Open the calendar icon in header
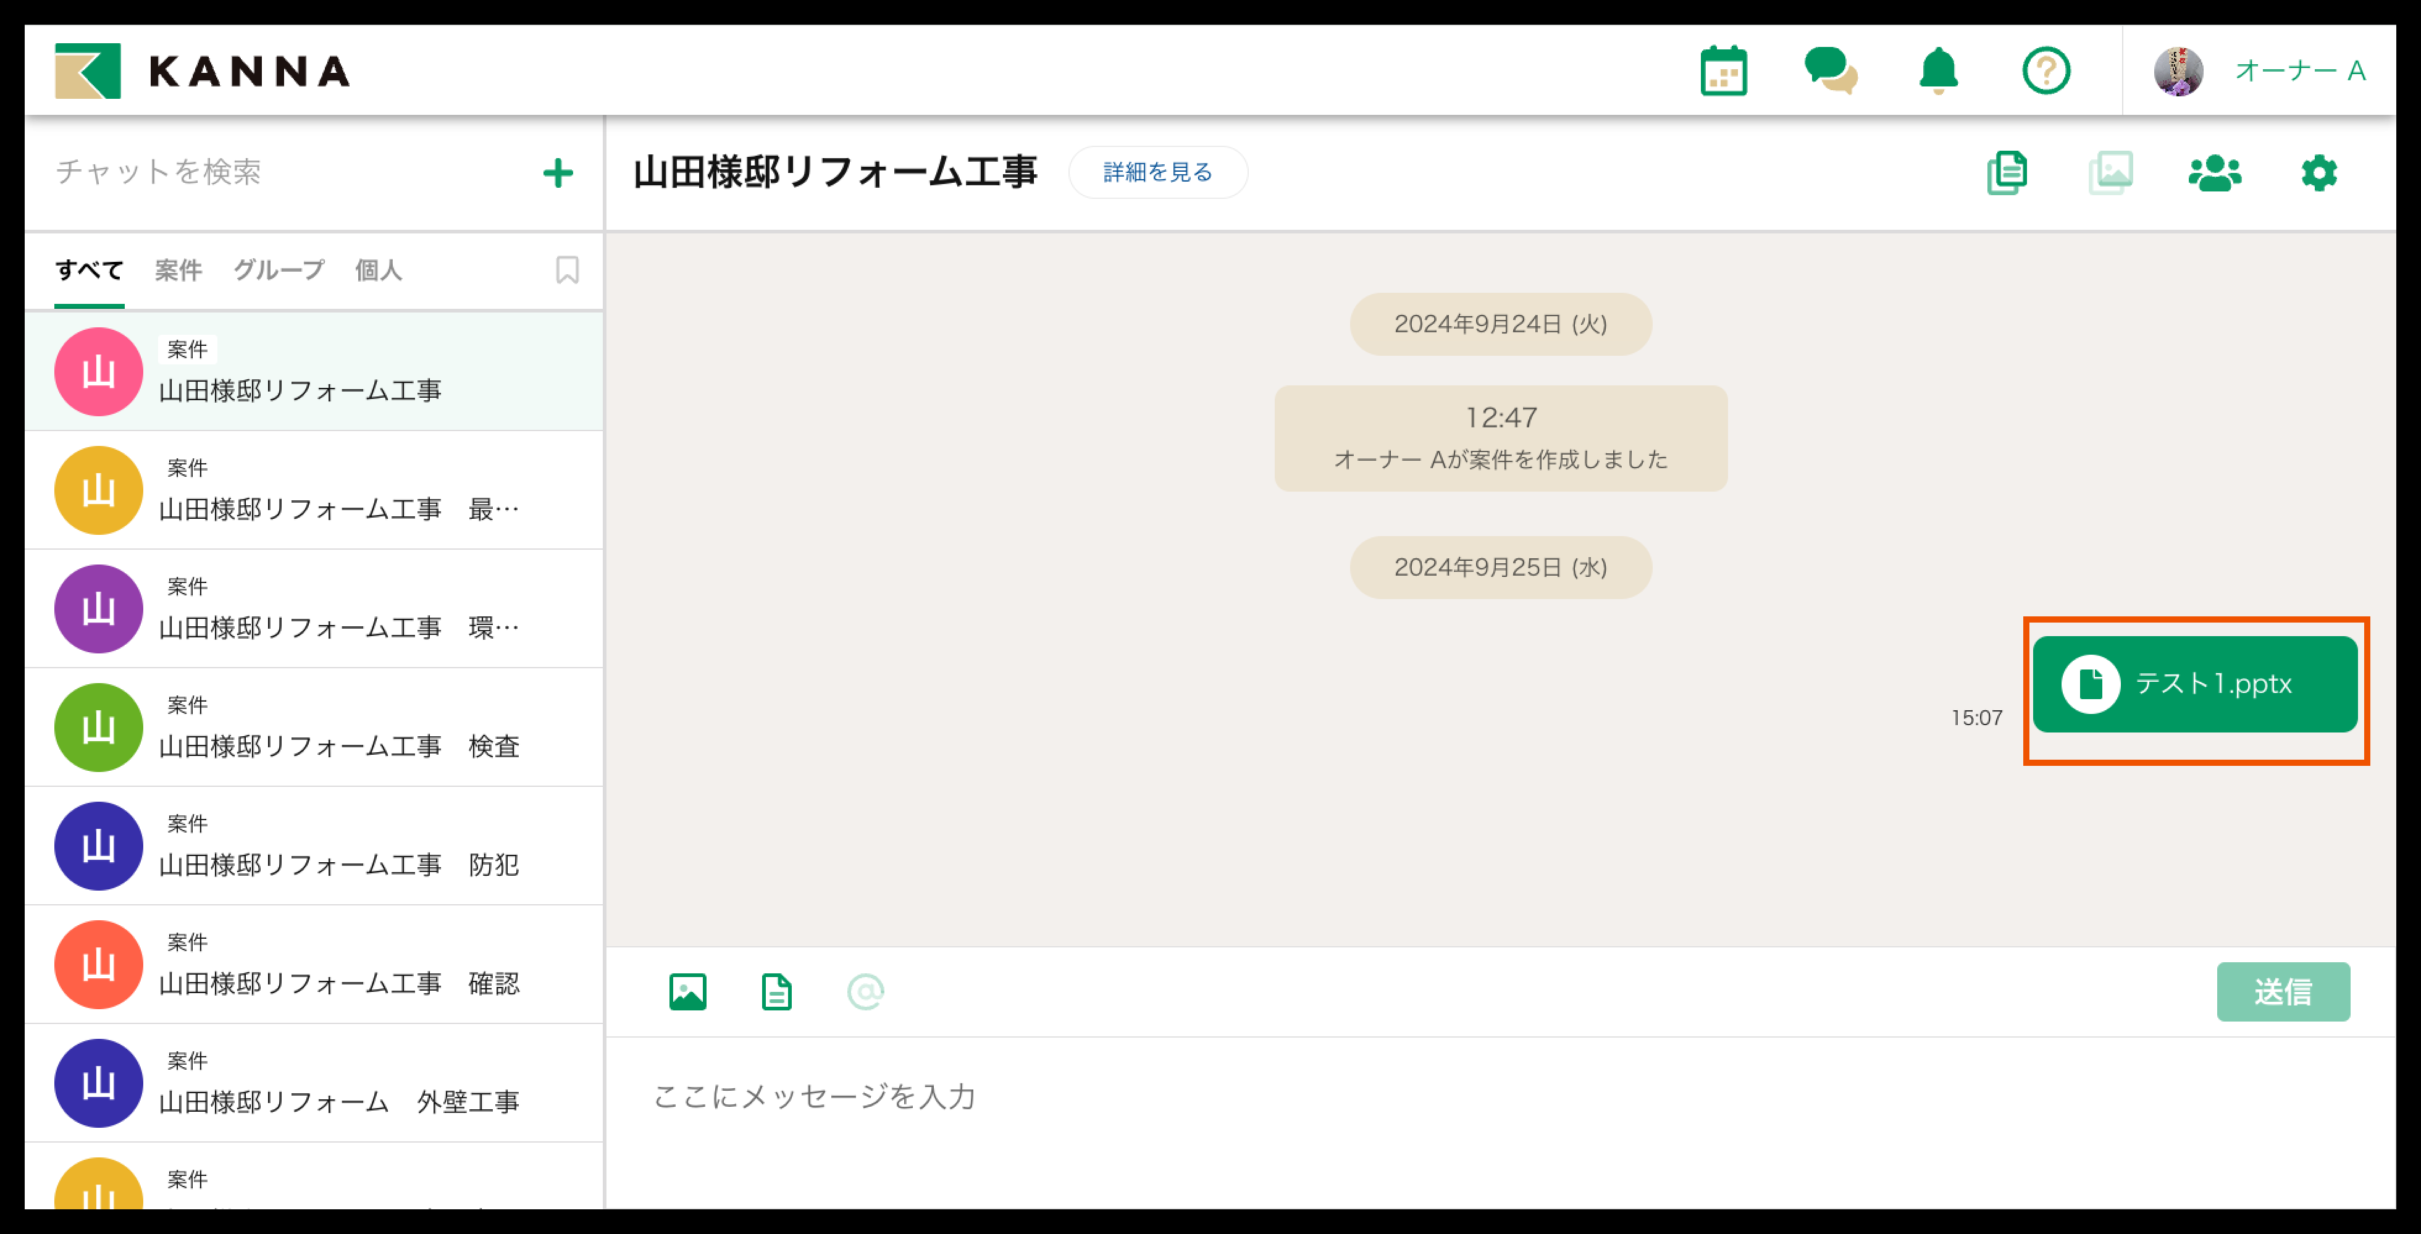The image size is (2421, 1234). pyautogui.click(x=1722, y=70)
